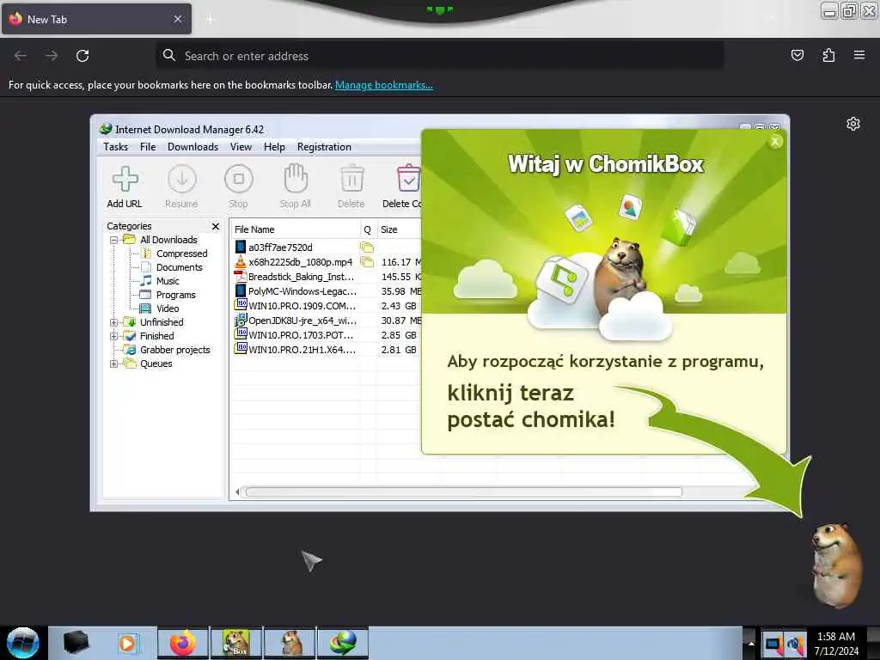This screenshot has height=660, width=880.
Task: Sort by the File Name column header
Action: coord(296,229)
